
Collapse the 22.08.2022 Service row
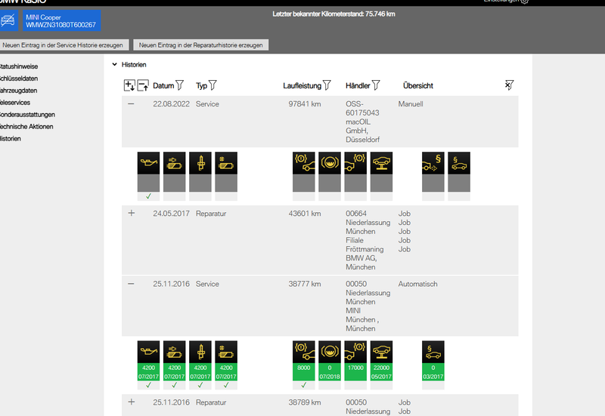(131, 104)
